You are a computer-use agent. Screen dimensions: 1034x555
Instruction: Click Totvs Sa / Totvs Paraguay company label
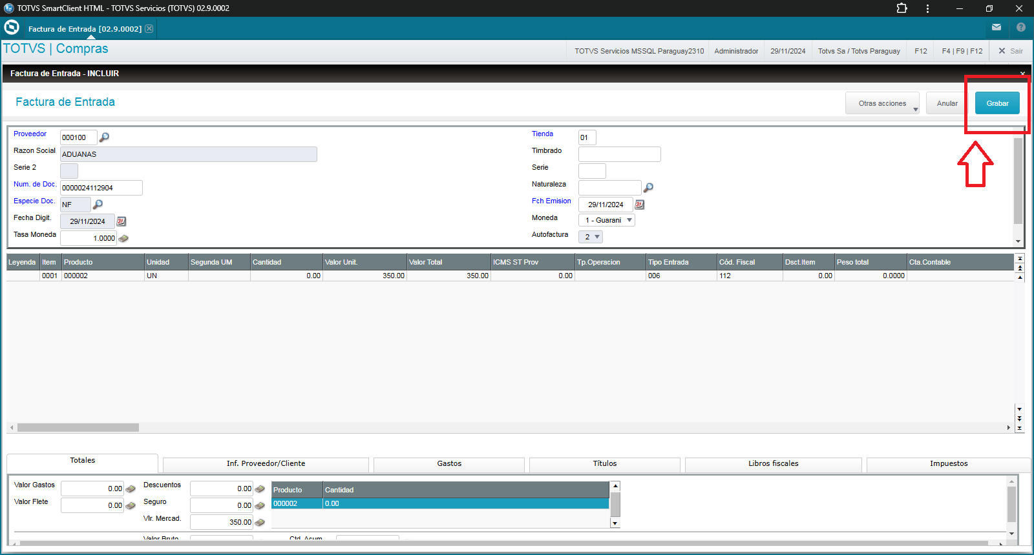pyautogui.click(x=859, y=51)
